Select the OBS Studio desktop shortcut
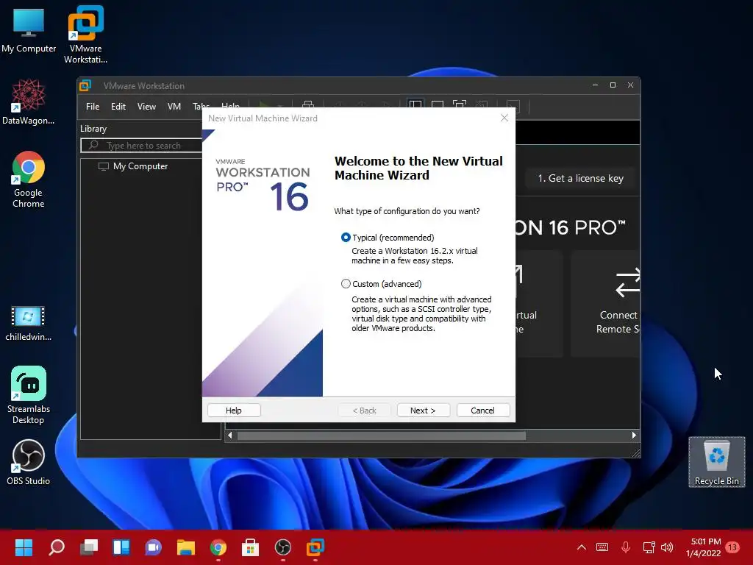 click(x=29, y=462)
